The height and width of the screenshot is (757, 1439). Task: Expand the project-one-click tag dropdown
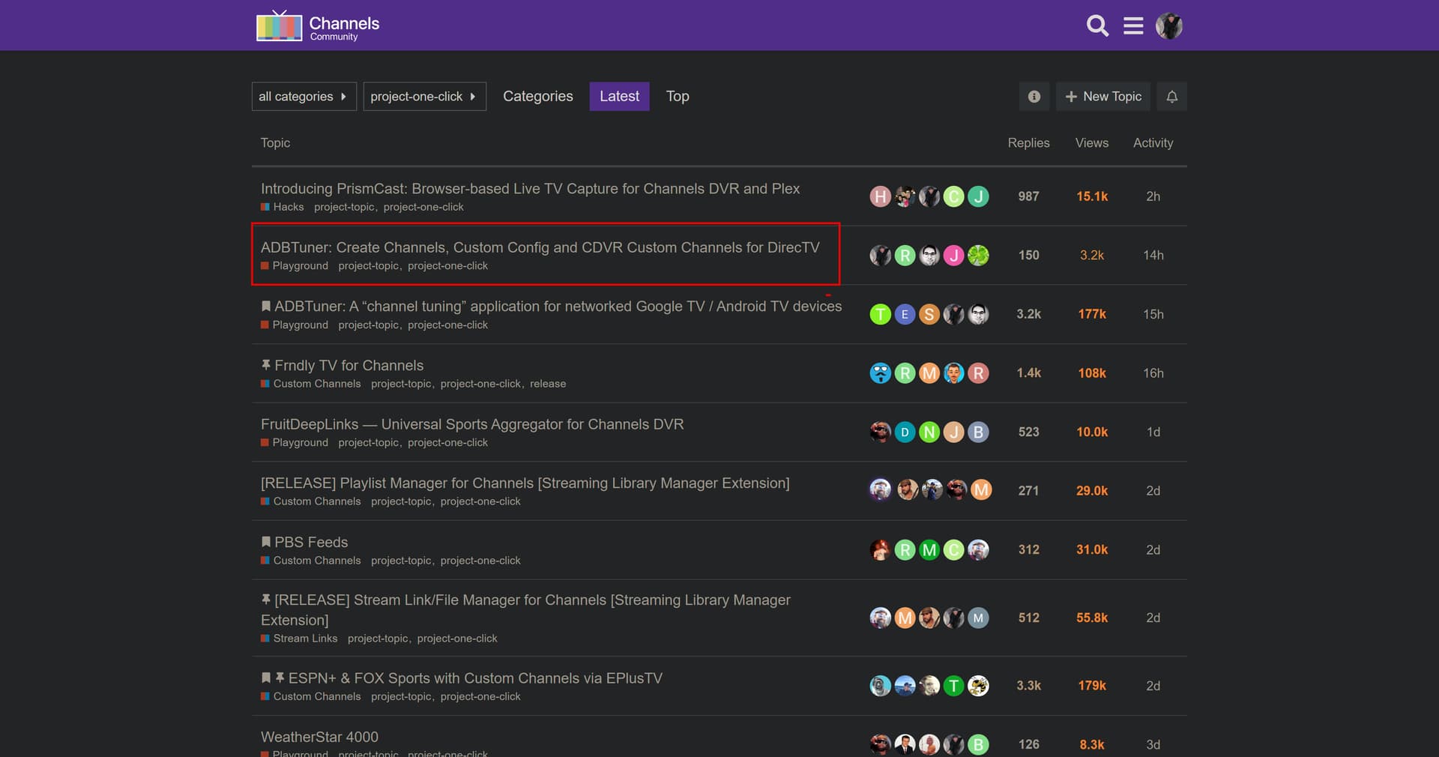click(424, 97)
